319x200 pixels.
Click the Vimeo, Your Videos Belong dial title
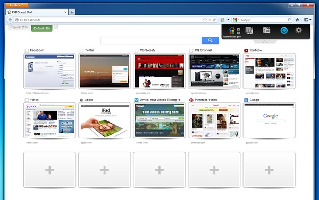click(x=161, y=100)
